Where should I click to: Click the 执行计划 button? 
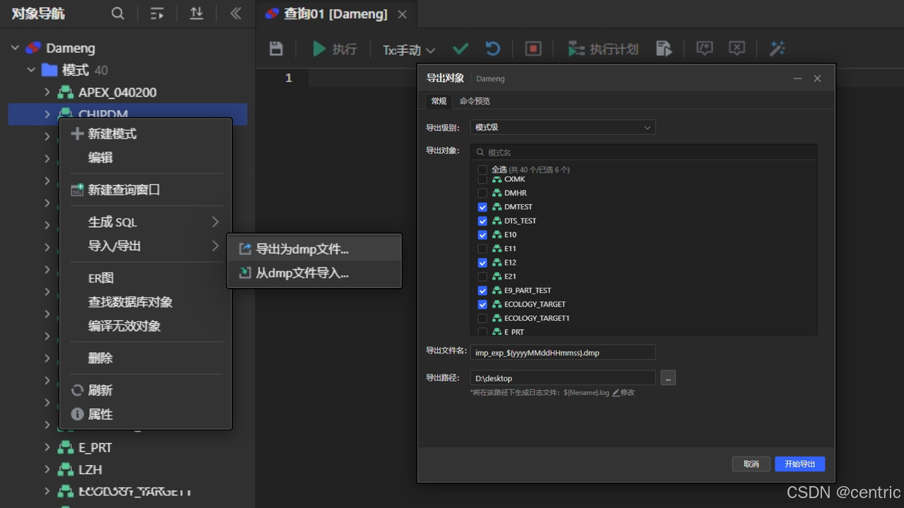pyautogui.click(x=603, y=49)
